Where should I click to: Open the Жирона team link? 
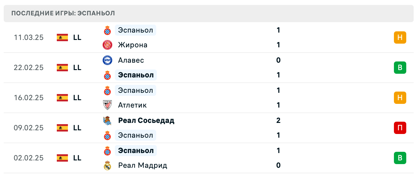click(x=133, y=45)
